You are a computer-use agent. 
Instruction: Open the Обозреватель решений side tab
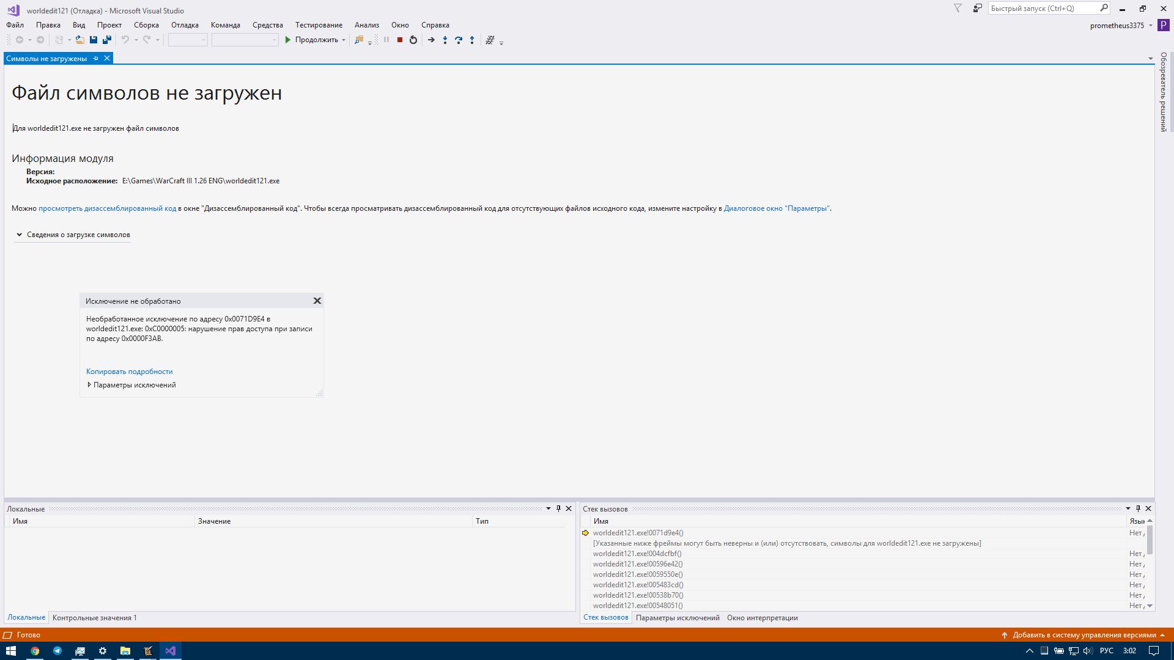(x=1164, y=92)
